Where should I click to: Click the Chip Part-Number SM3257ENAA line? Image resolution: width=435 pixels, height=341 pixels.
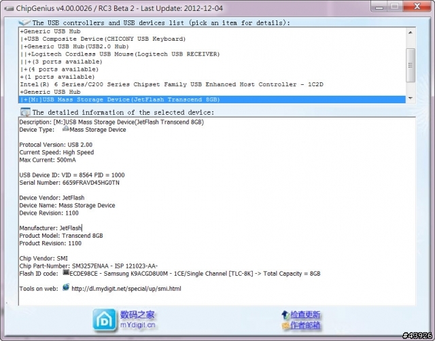click(88, 266)
